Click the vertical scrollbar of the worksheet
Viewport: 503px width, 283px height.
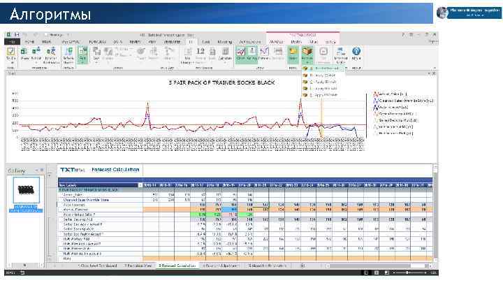coord(435,212)
